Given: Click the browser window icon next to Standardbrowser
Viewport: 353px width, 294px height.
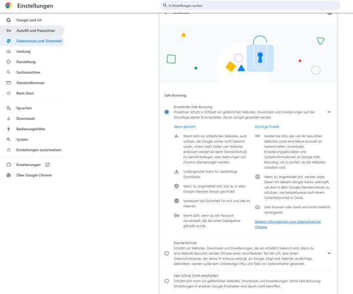Looking at the screenshot, I should point(8,83).
